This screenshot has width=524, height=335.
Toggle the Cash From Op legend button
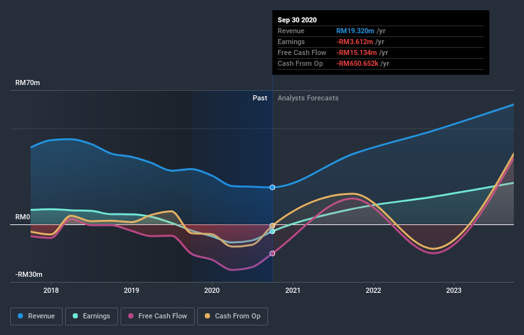(x=232, y=316)
